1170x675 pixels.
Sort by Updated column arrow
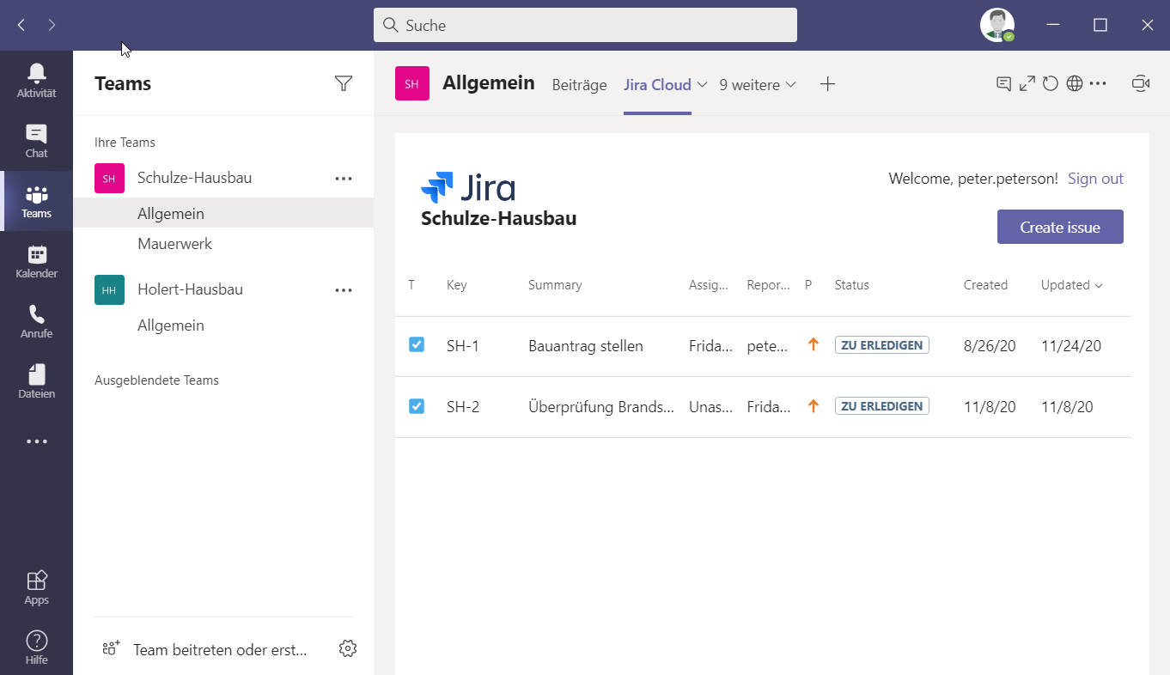(1099, 286)
